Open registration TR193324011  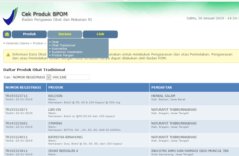tap(16, 137)
